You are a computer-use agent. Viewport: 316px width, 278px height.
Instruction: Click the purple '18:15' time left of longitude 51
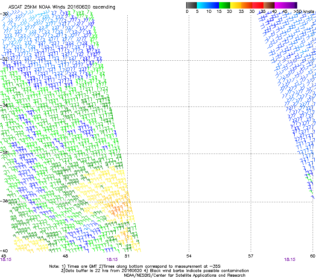point(112,260)
